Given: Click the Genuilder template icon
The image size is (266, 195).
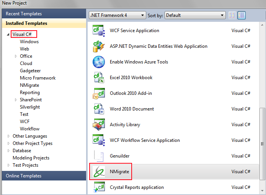Looking at the screenshot, I should (x=99, y=156).
